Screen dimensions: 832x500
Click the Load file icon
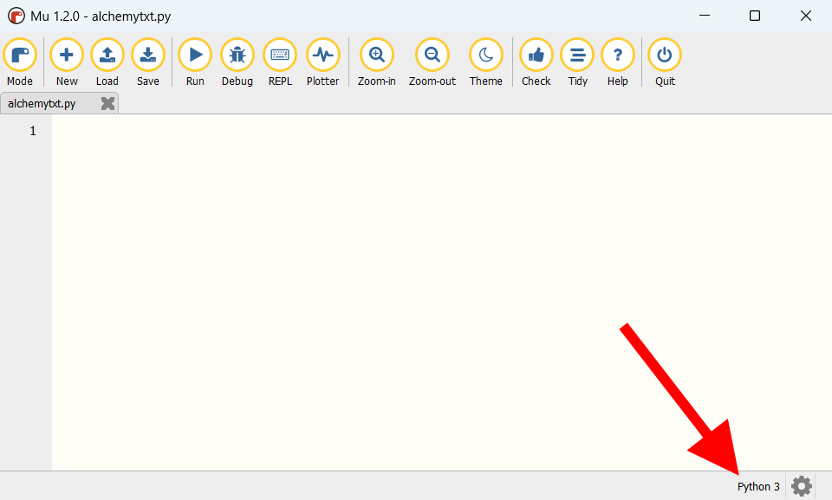pyautogui.click(x=107, y=55)
